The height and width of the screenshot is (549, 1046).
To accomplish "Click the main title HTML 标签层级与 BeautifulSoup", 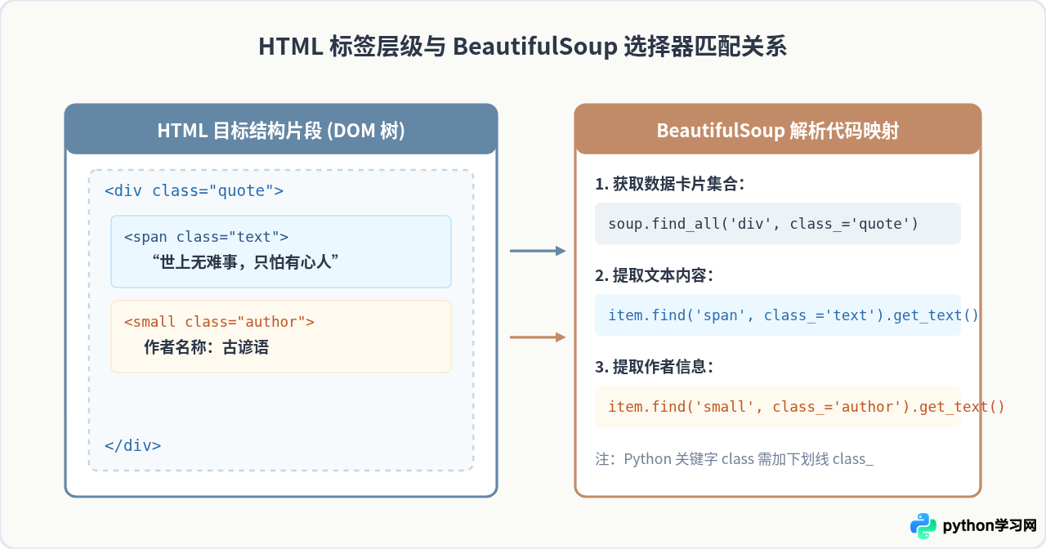I will pos(523,47).
